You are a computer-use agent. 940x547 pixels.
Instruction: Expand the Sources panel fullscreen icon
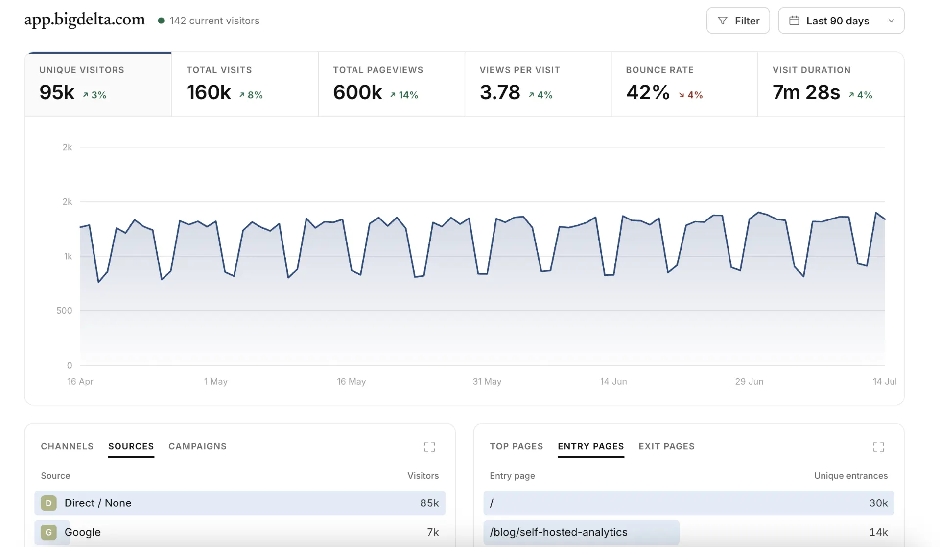tap(429, 447)
